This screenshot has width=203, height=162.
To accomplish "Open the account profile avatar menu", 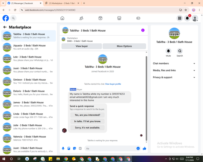I will [x=195, y=18].
